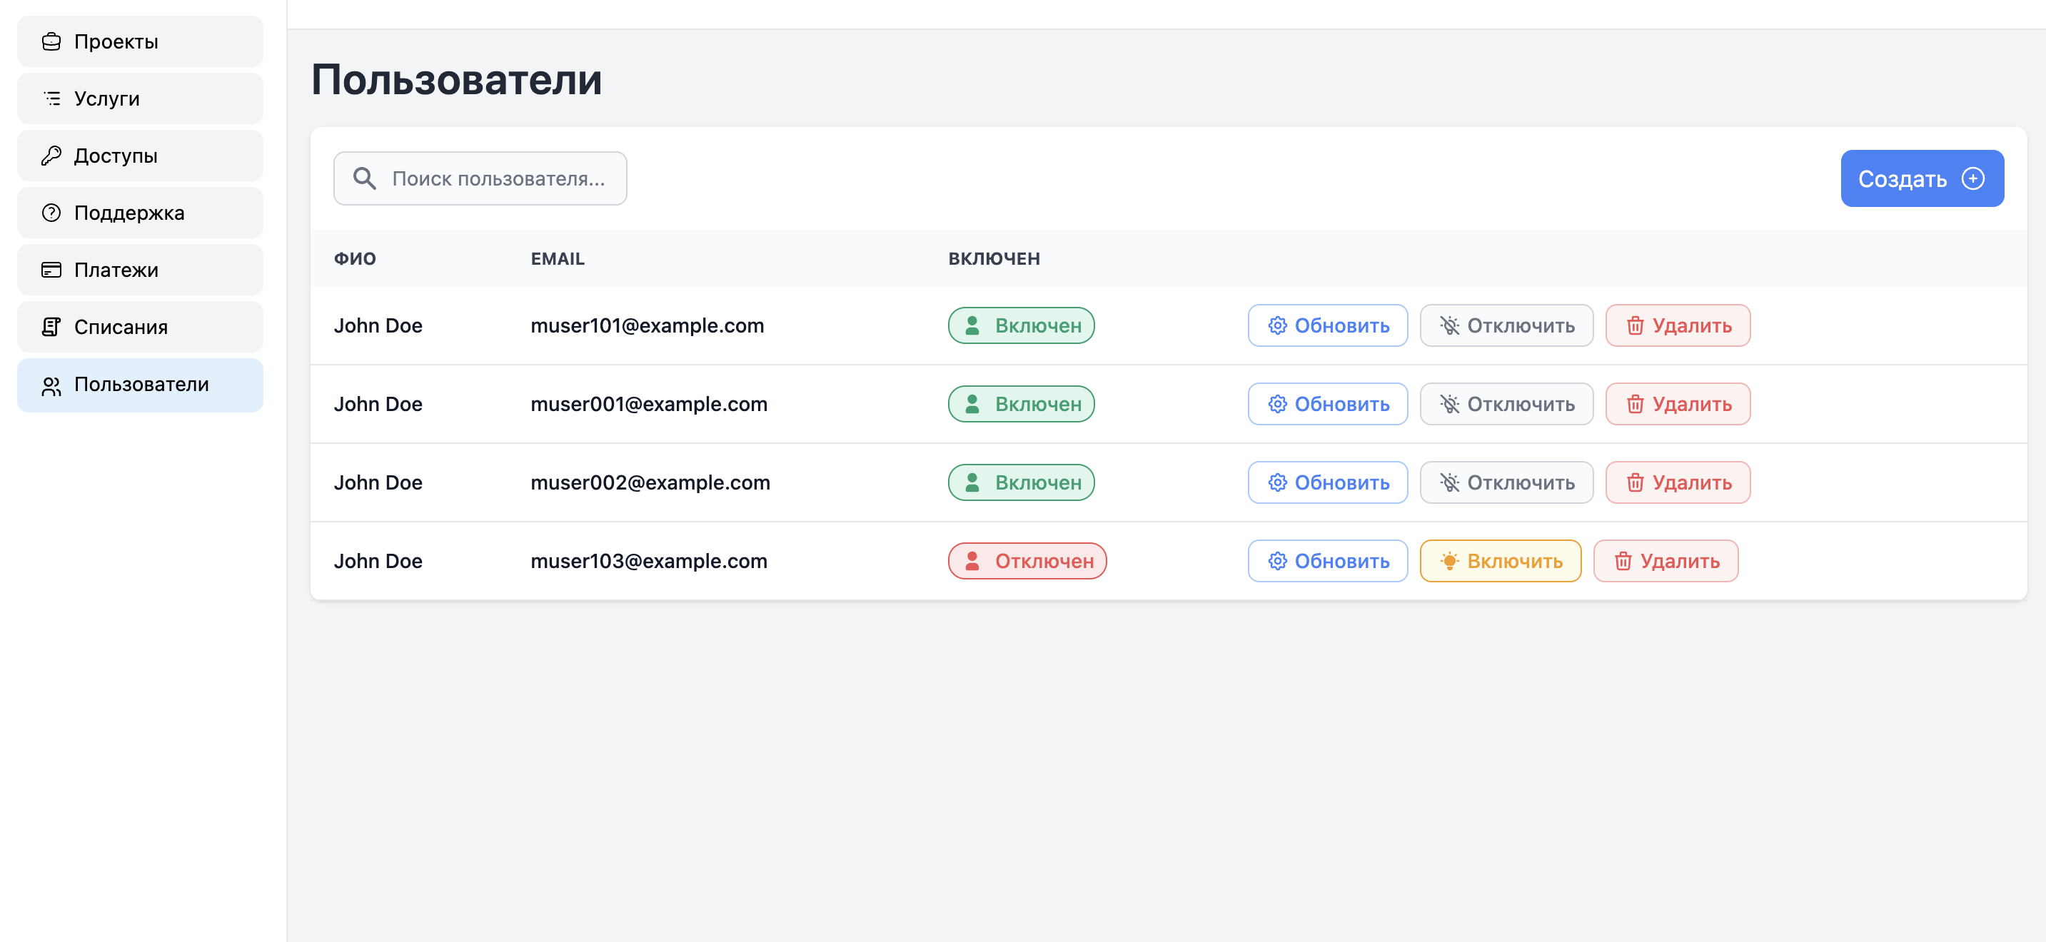
Task: Click the key icon beside Доступы
Action: (51, 156)
